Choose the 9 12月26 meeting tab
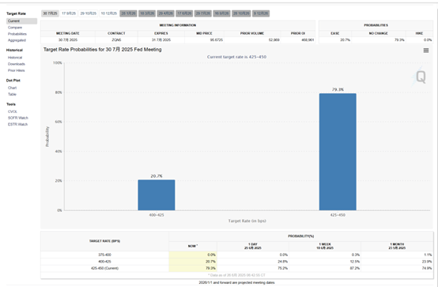 [261, 13]
